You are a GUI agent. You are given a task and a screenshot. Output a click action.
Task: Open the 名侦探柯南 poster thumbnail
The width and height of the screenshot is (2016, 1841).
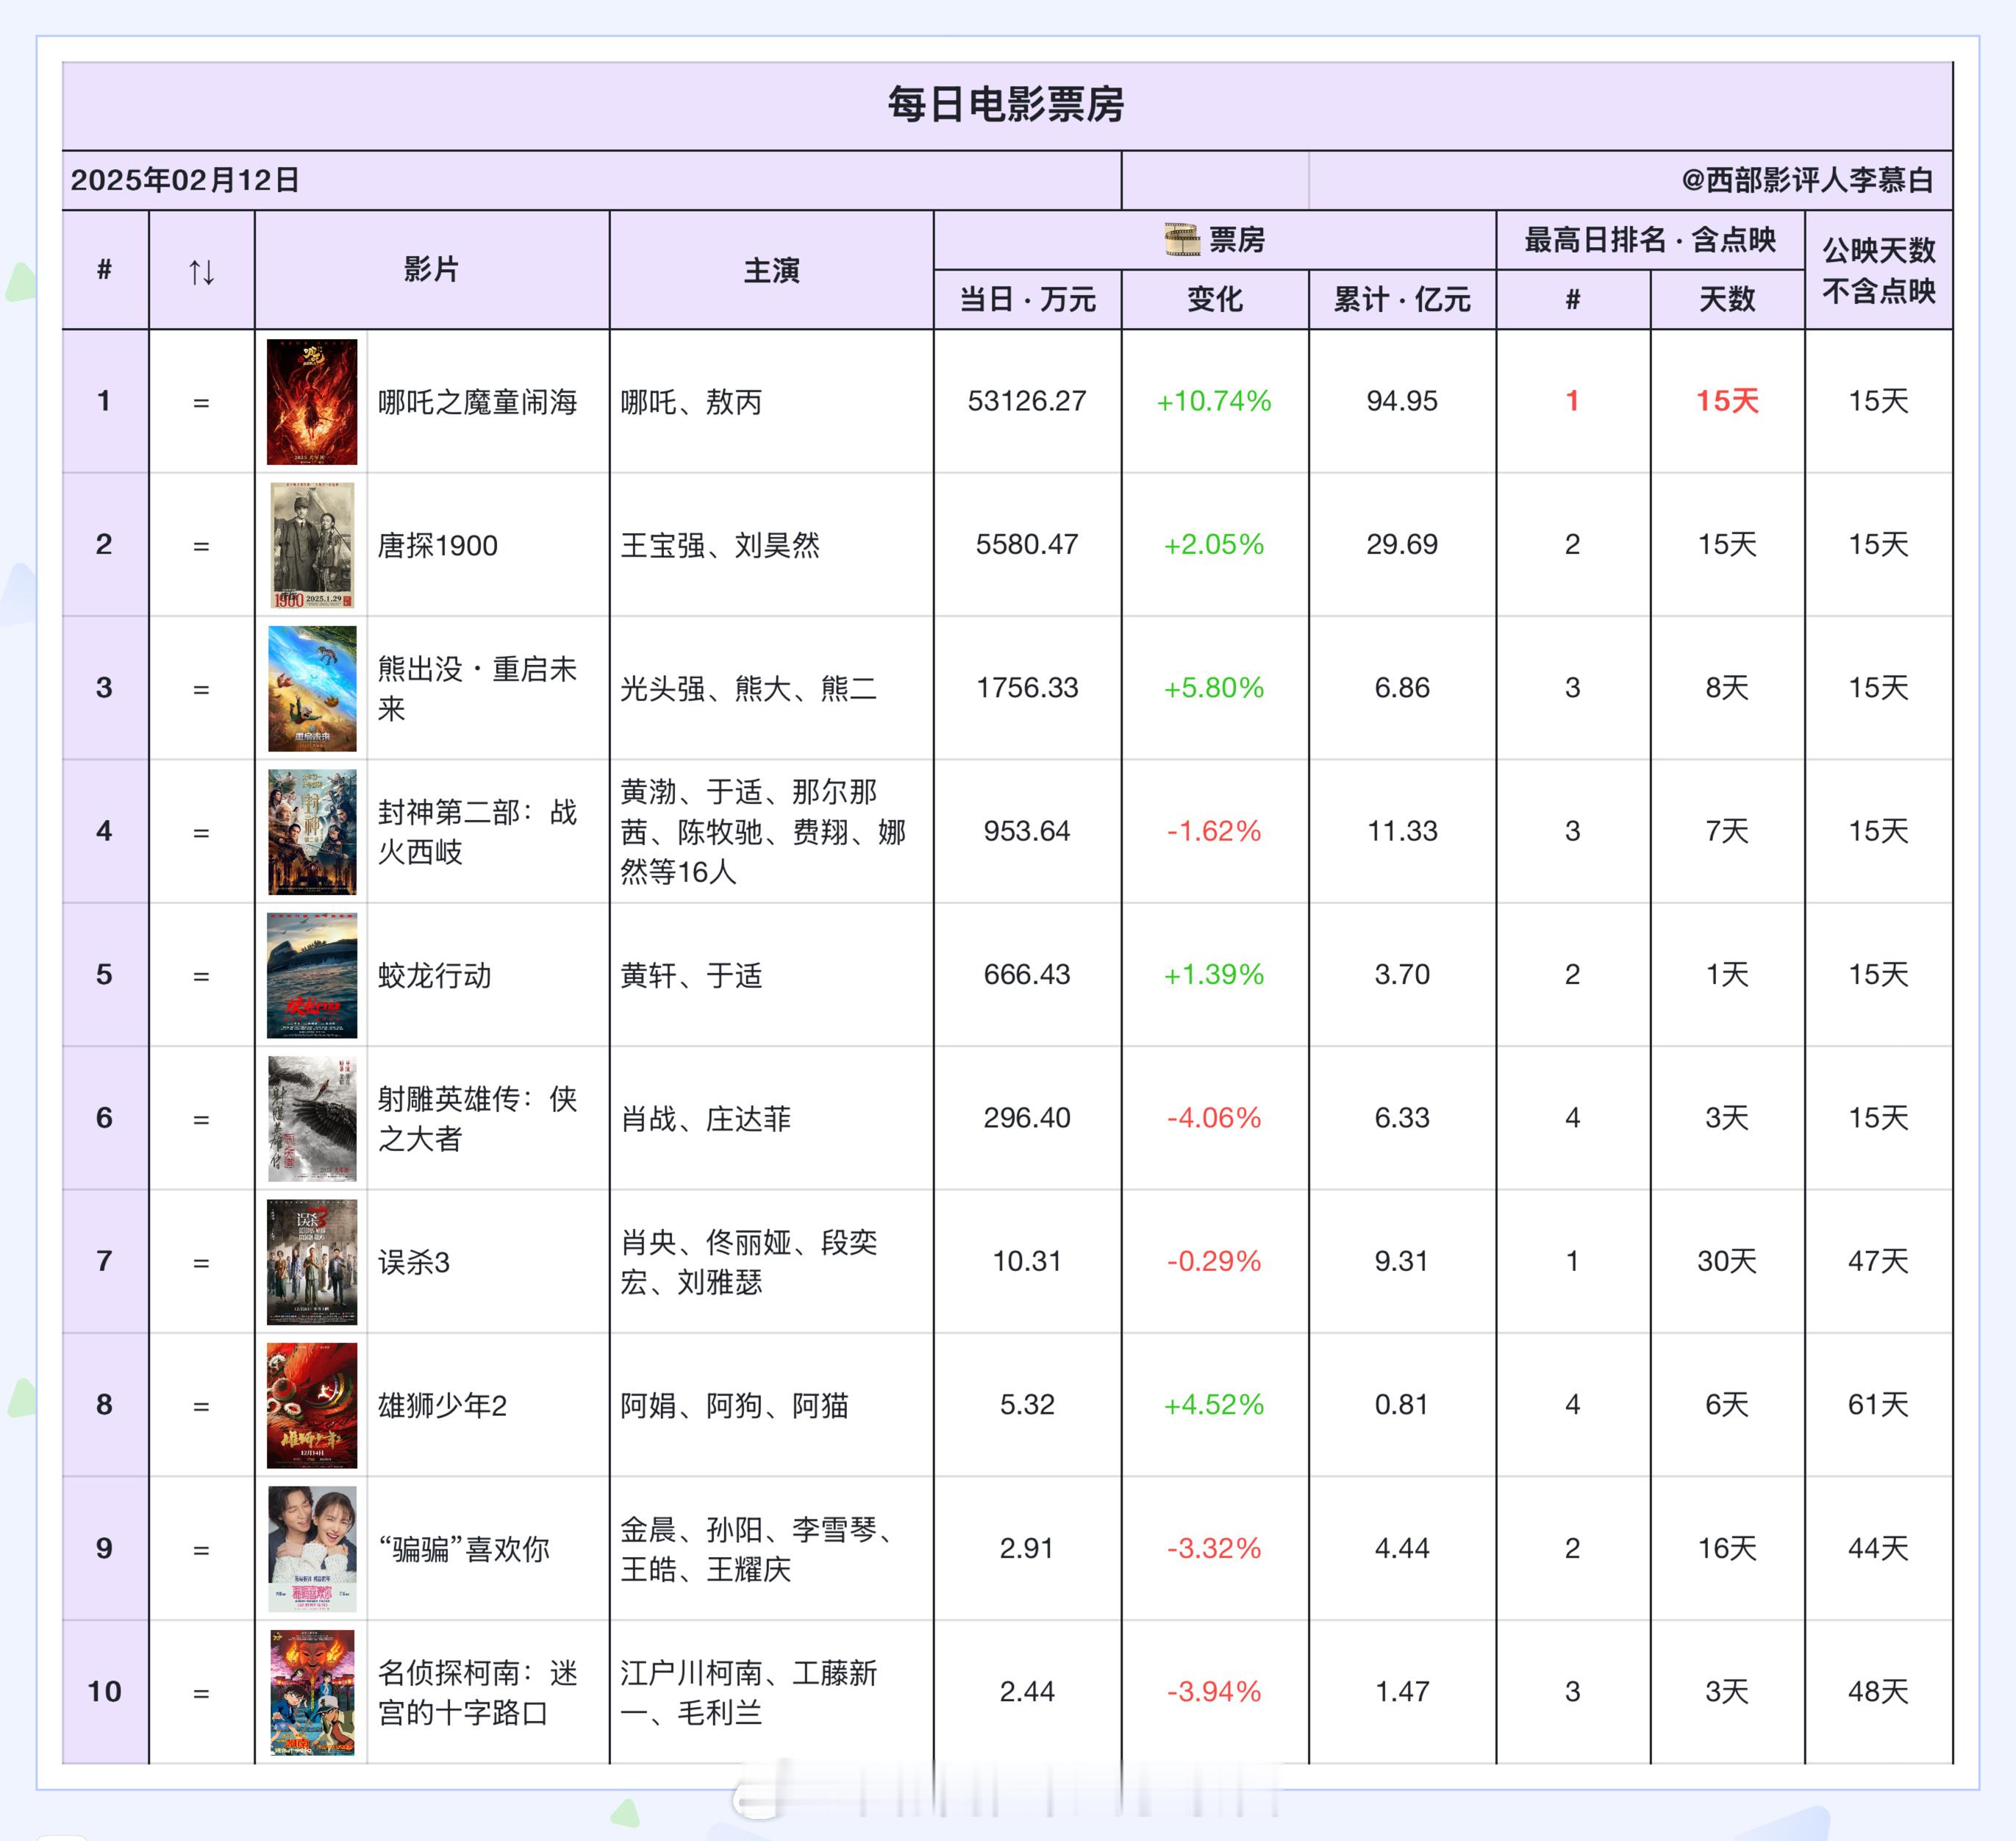[312, 1692]
